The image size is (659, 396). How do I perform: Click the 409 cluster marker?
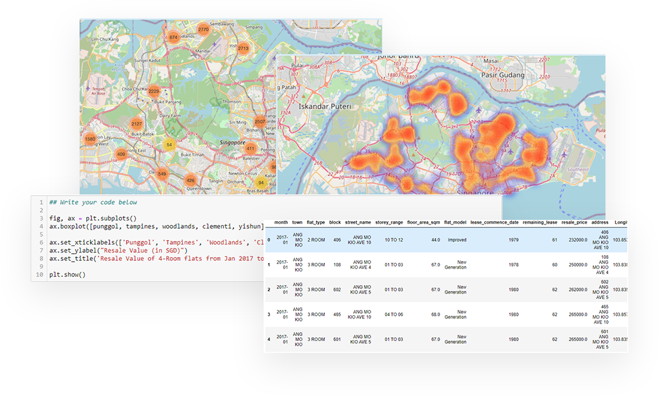click(121, 155)
